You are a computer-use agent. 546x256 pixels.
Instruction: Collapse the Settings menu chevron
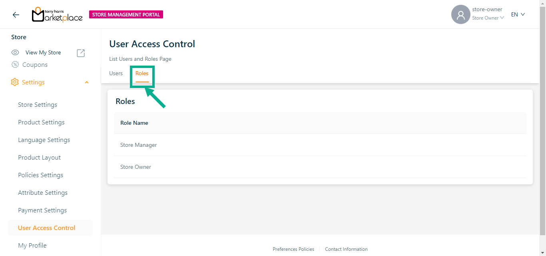click(x=87, y=82)
